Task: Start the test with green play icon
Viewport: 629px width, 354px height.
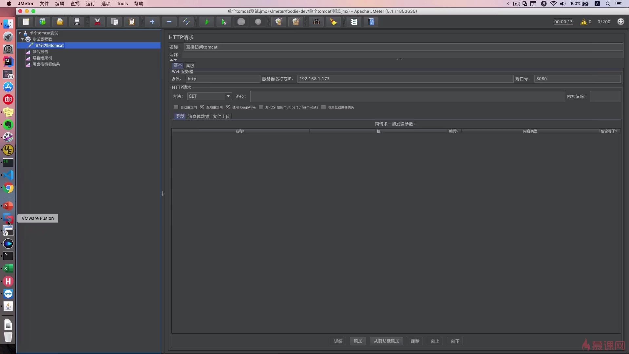Action: 207,22
